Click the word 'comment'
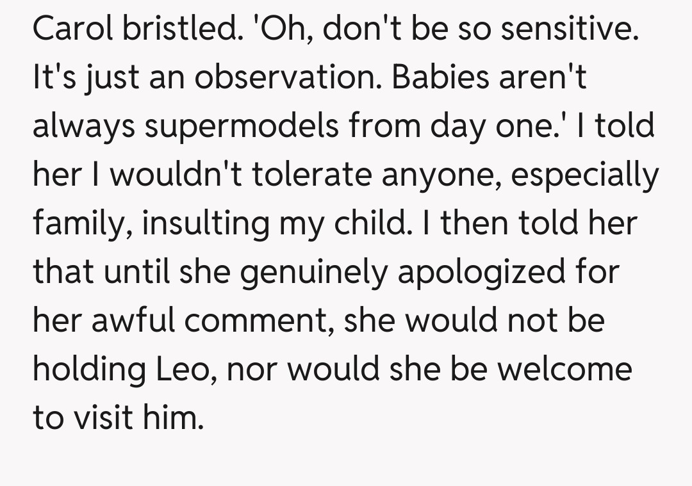Viewport: 692px width, 486px height. point(268,320)
